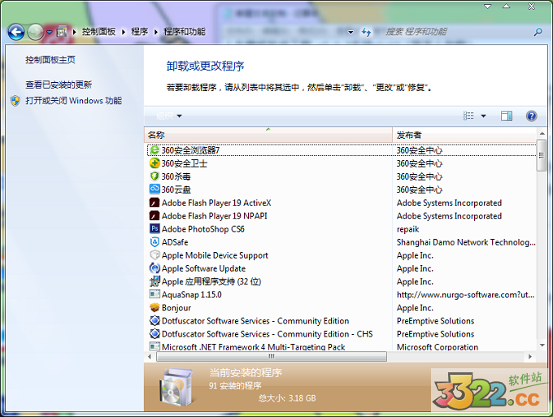Select the Adobe PhotoShop CS6 entry name
The width and height of the screenshot is (553, 417).
202,229
